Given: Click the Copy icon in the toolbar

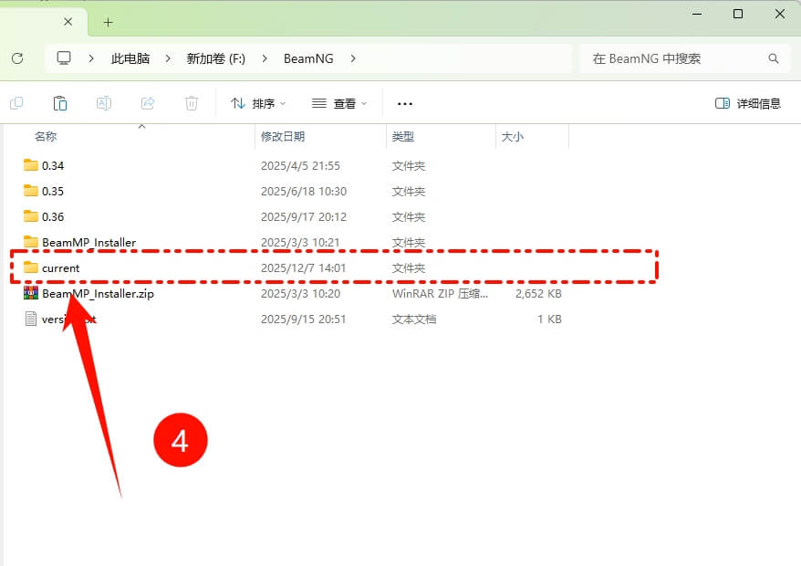Looking at the screenshot, I should (16, 103).
